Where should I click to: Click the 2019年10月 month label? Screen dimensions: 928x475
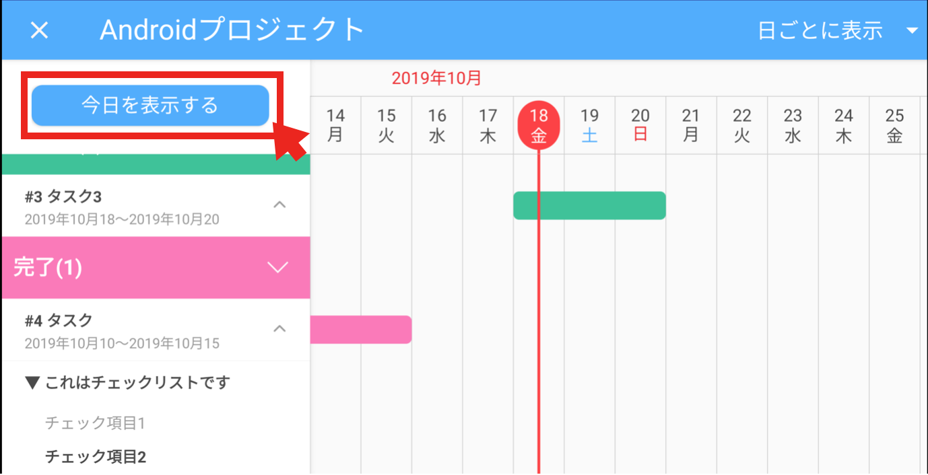(436, 78)
